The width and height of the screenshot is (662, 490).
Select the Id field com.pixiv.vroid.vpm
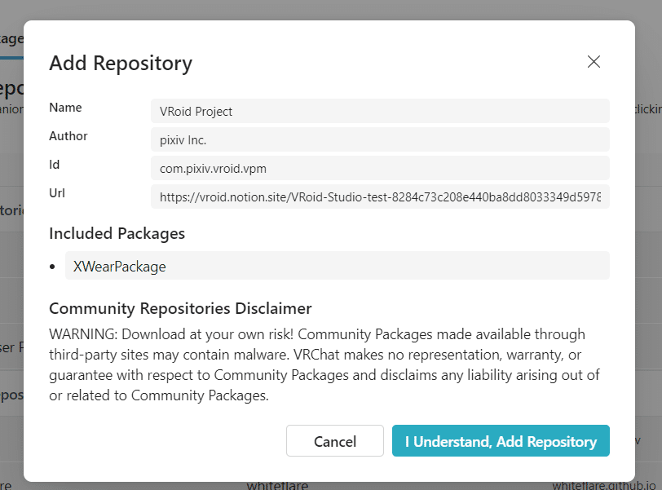(x=380, y=168)
